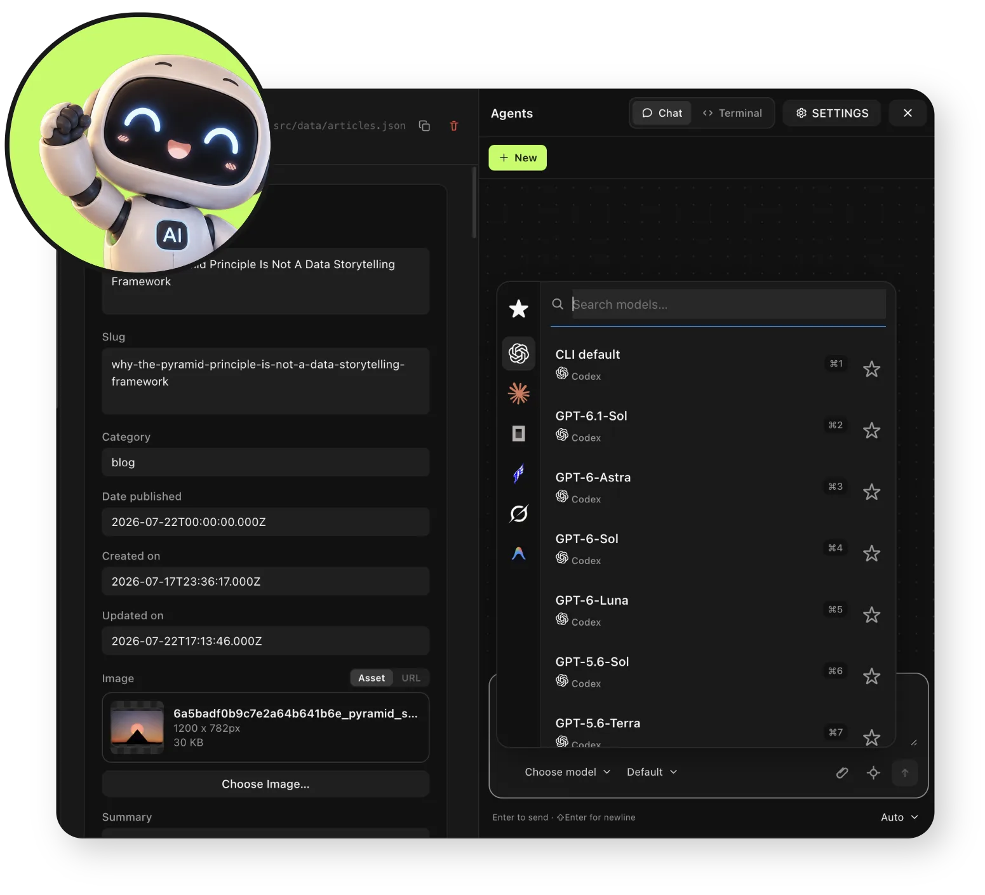985x895 pixels.
Task: Switch image source to URL
Action: tap(411, 678)
